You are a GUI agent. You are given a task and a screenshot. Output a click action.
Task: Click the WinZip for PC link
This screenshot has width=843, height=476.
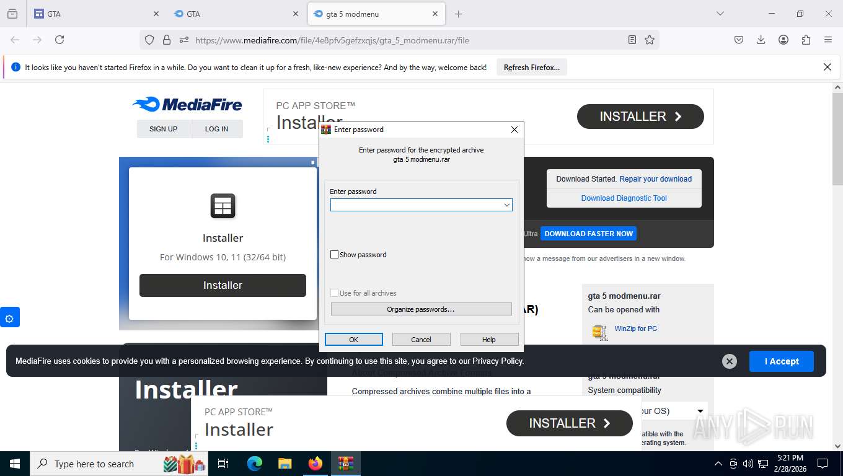coord(636,328)
